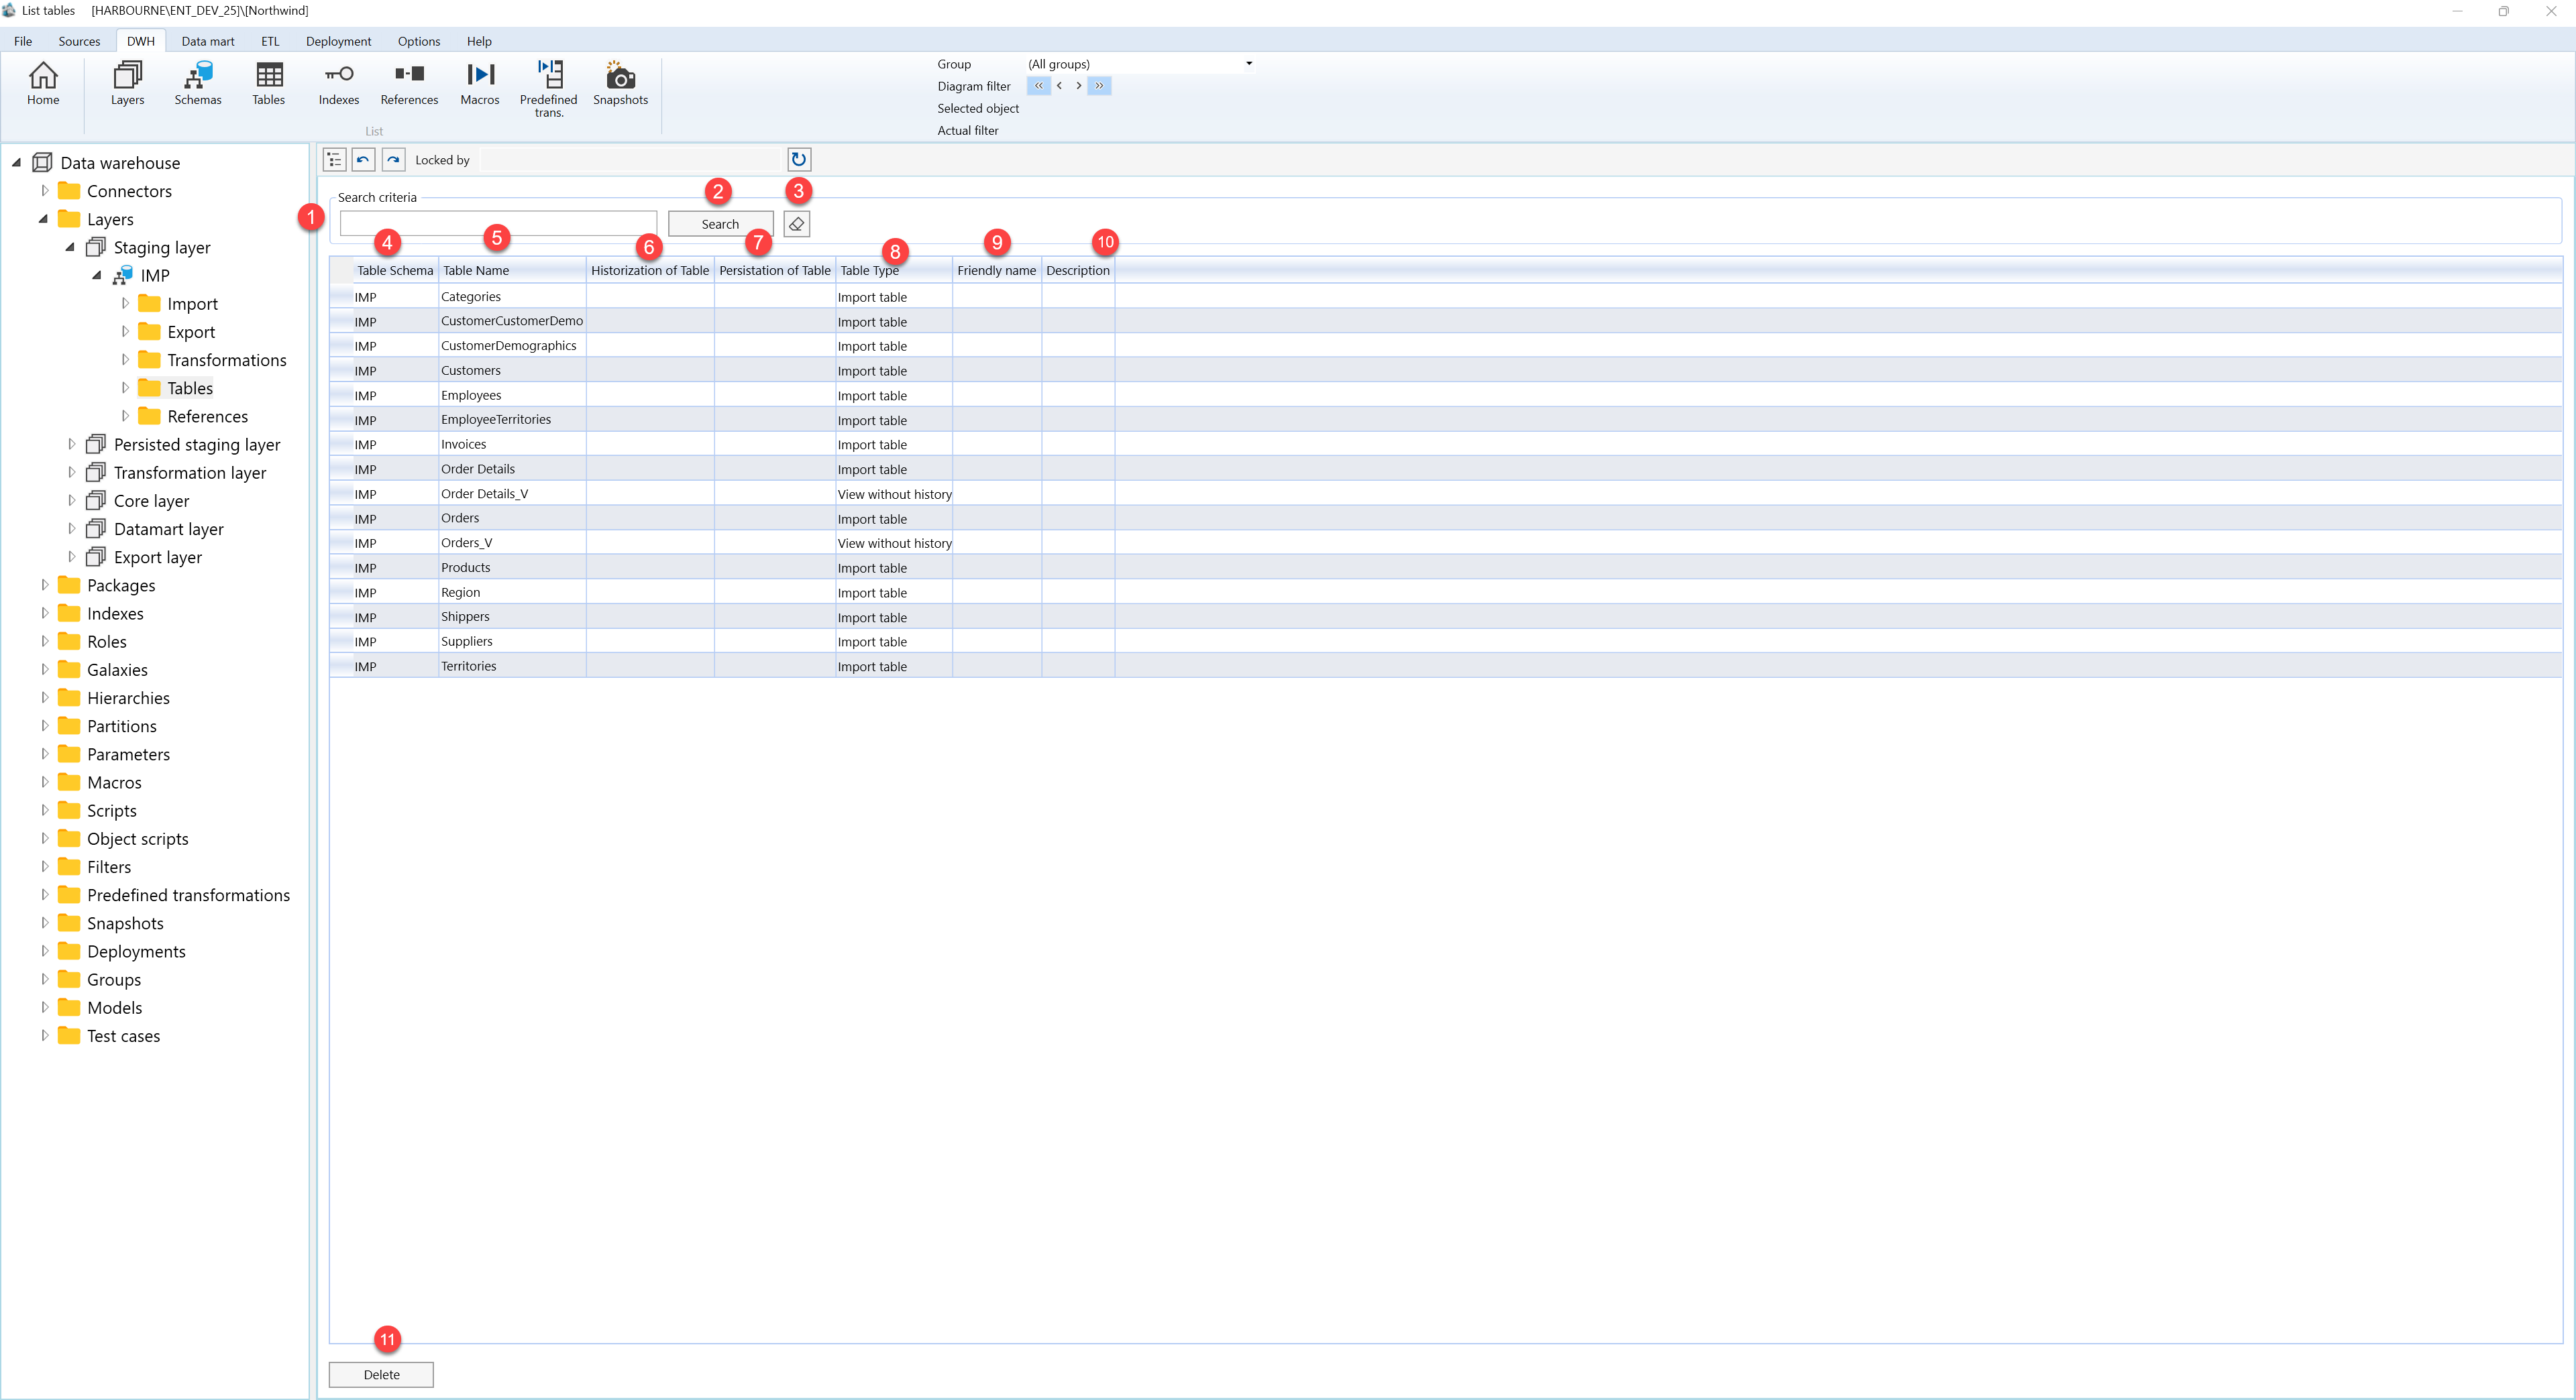
Task: Click the Tables ribbon icon
Action: click(269, 82)
